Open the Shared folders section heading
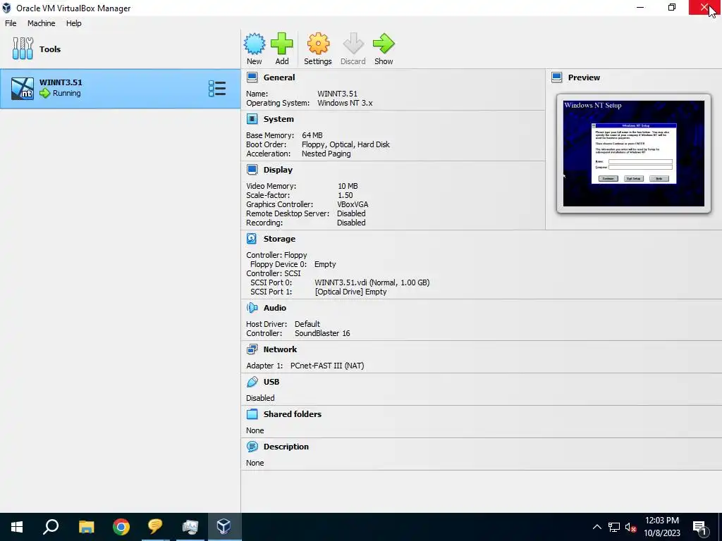 293,414
